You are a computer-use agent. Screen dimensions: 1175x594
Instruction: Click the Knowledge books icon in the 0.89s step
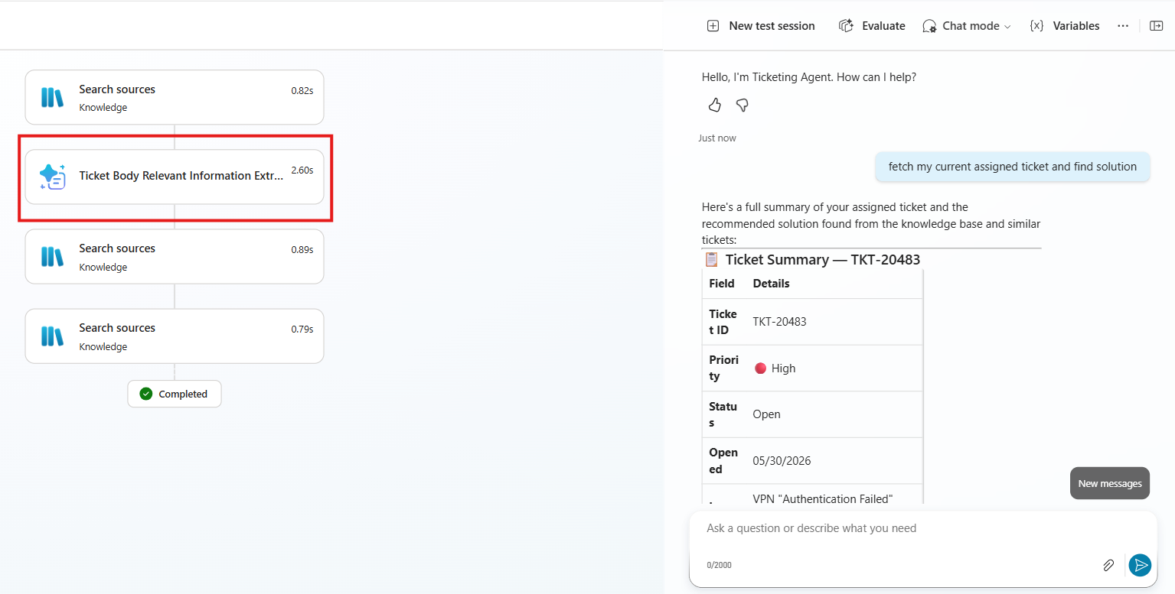(x=52, y=257)
